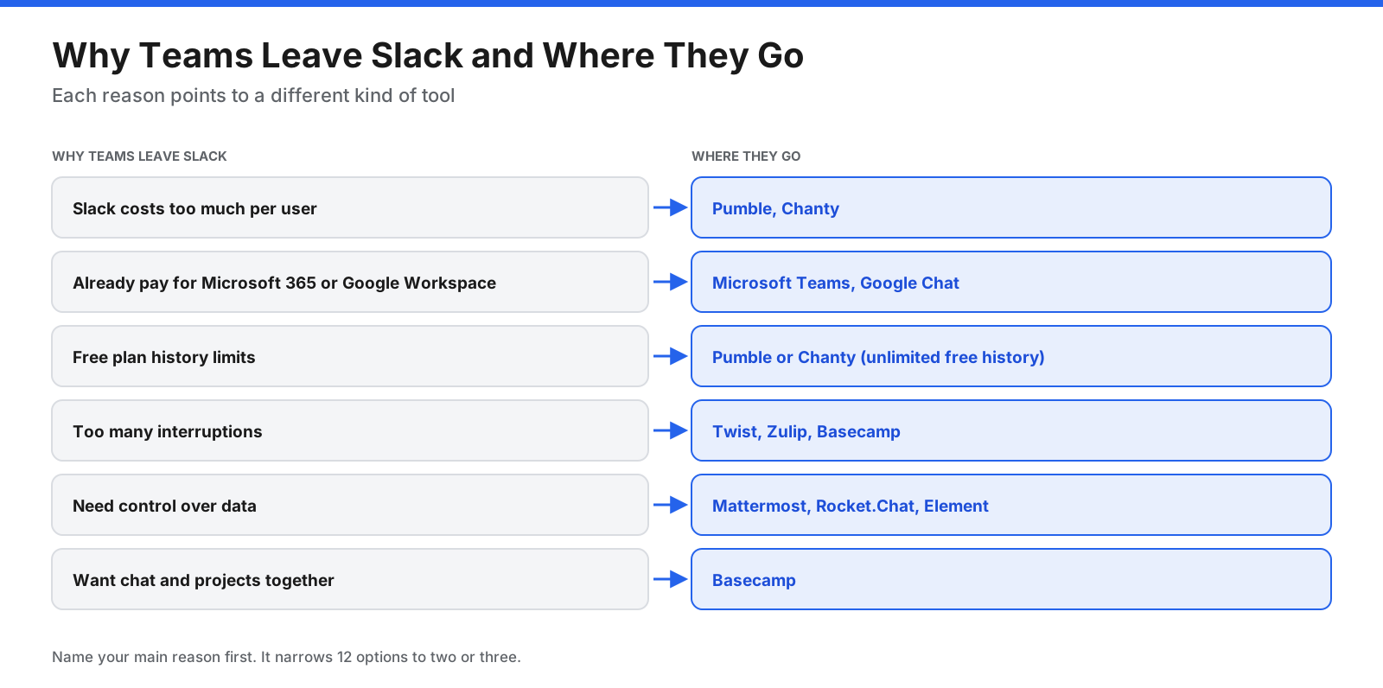Click the "WHERE THEY GO" column header
This screenshot has height=688, width=1383.
[746, 156]
